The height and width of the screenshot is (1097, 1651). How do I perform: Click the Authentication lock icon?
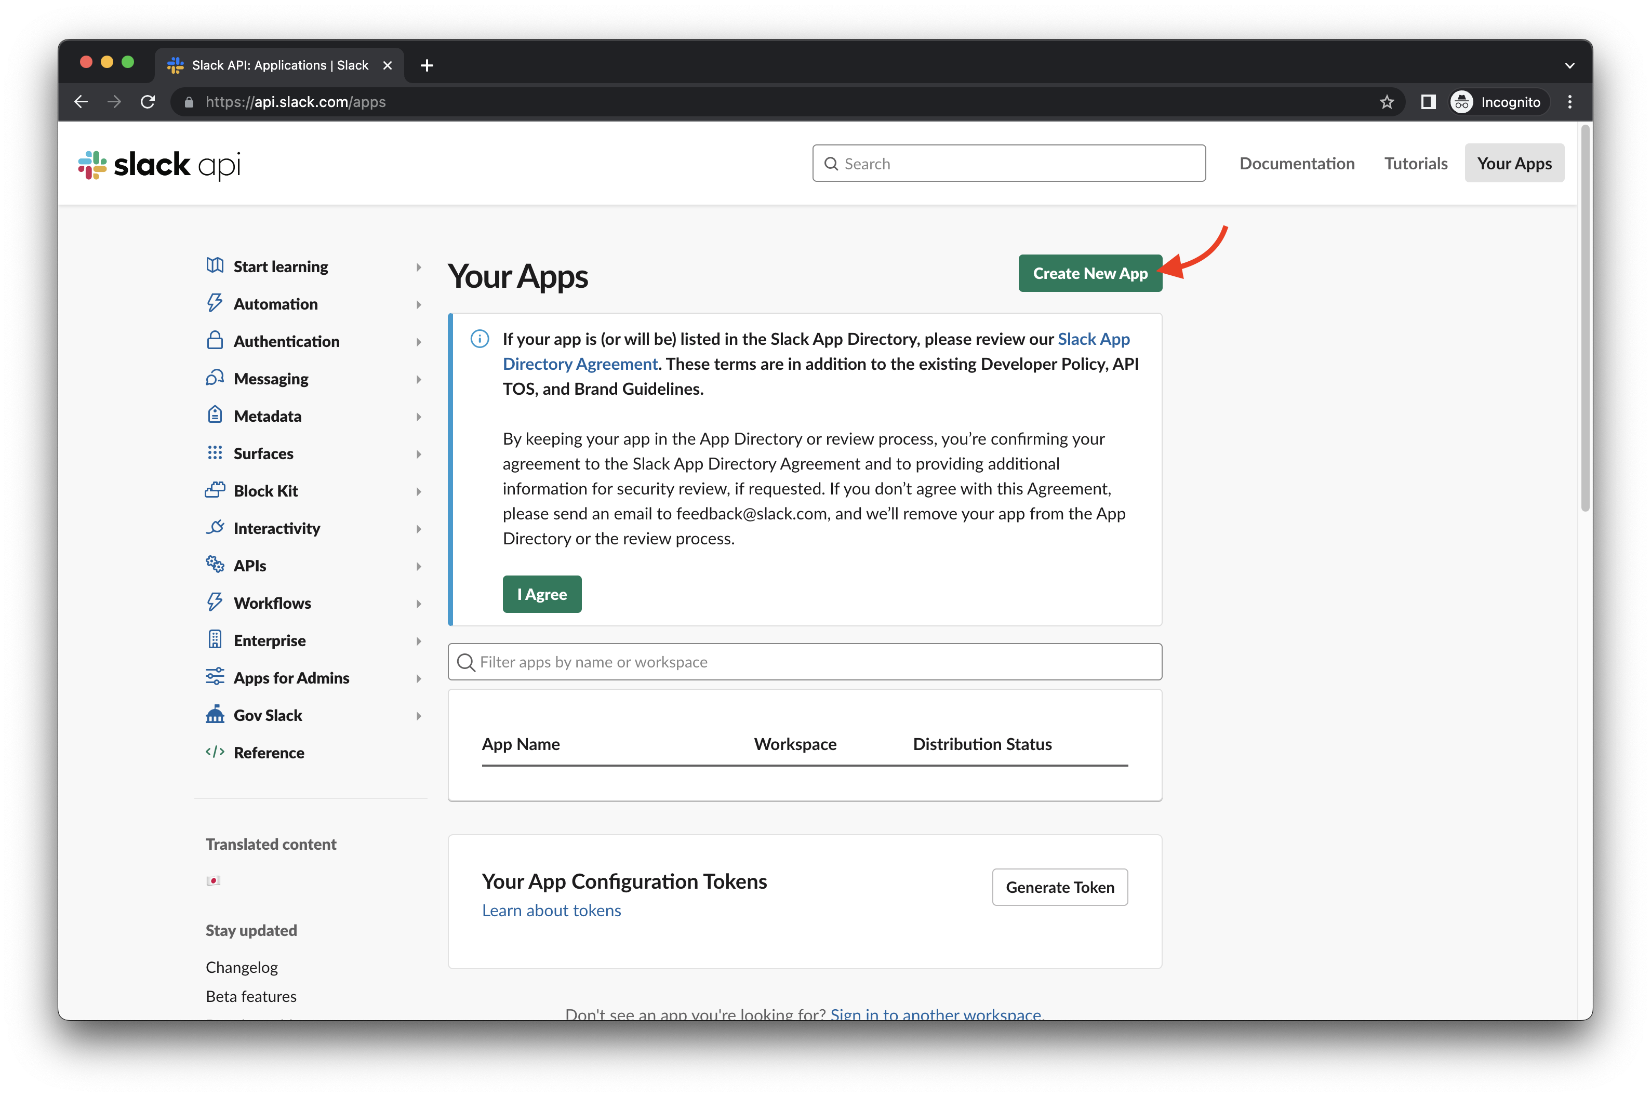tap(215, 341)
